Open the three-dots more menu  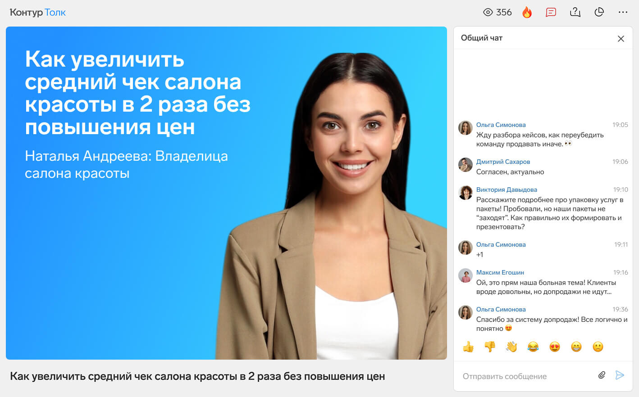623,12
